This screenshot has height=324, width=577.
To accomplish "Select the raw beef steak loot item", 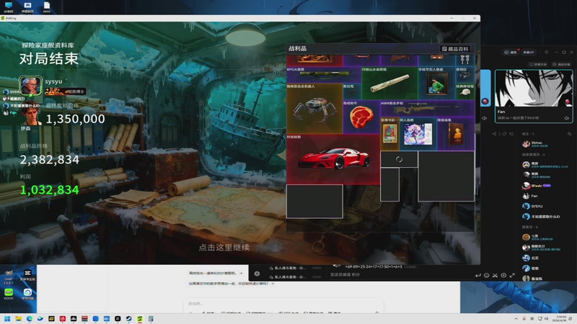I will pyautogui.click(x=361, y=117).
